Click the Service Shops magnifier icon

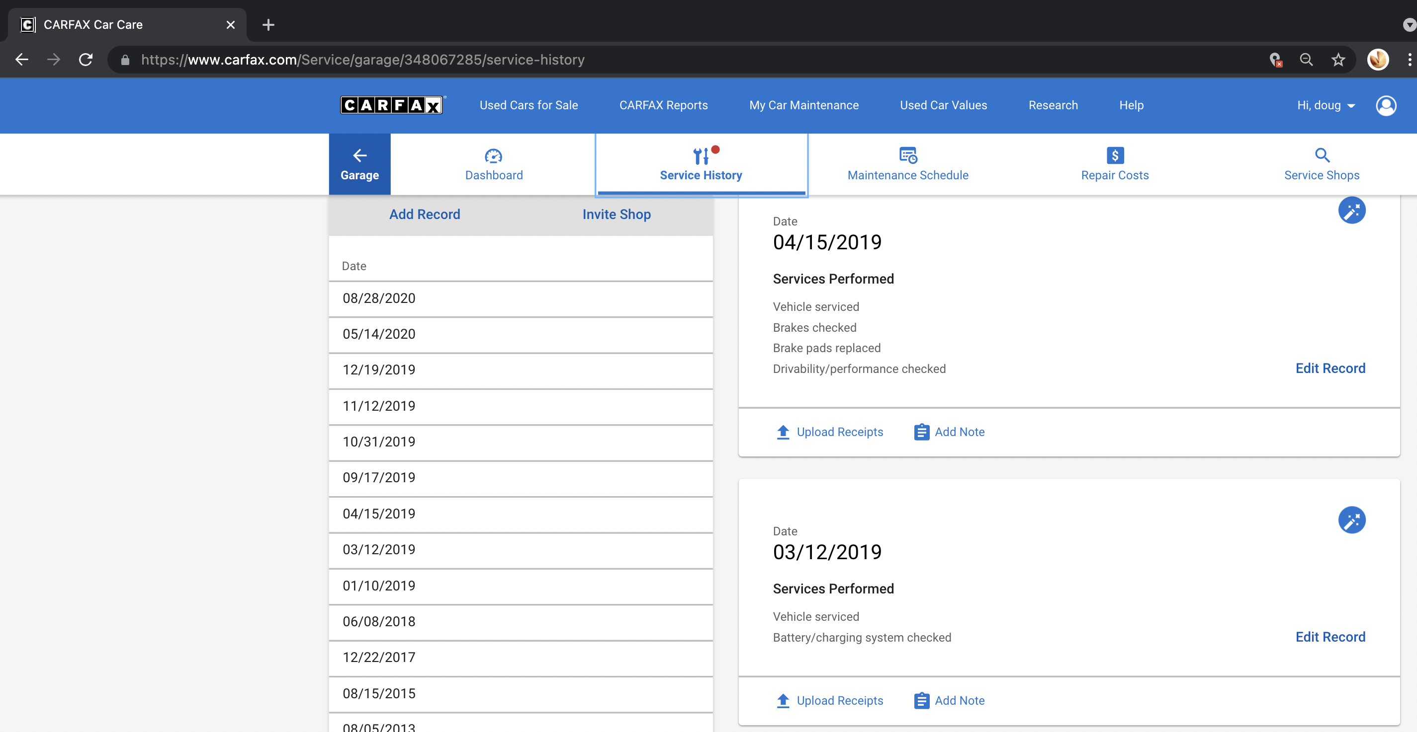coord(1322,155)
